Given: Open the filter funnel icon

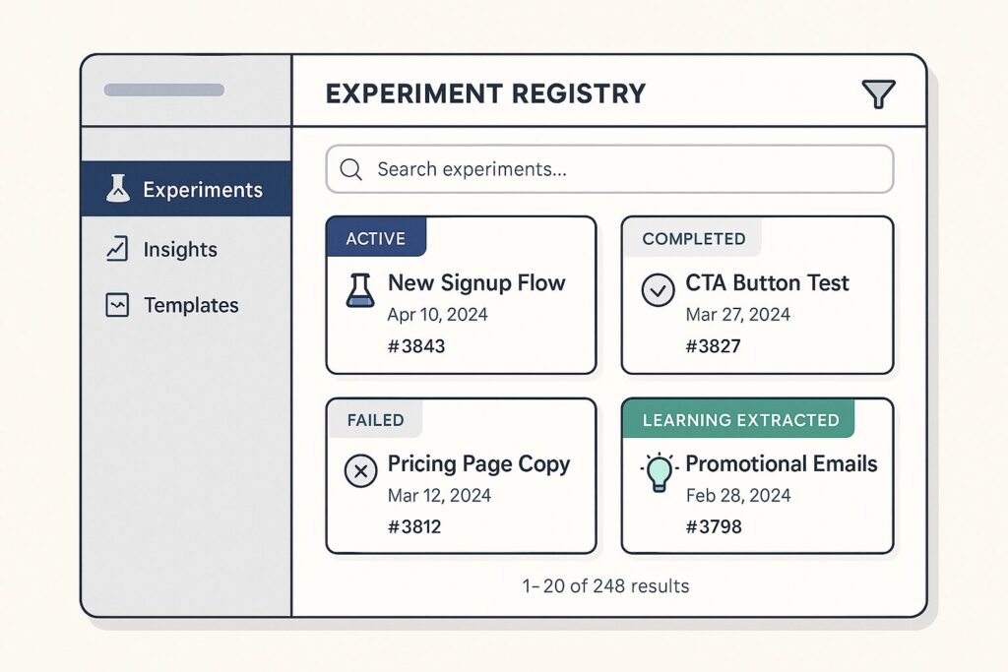Looking at the screenshot, I should pos(878,93).
